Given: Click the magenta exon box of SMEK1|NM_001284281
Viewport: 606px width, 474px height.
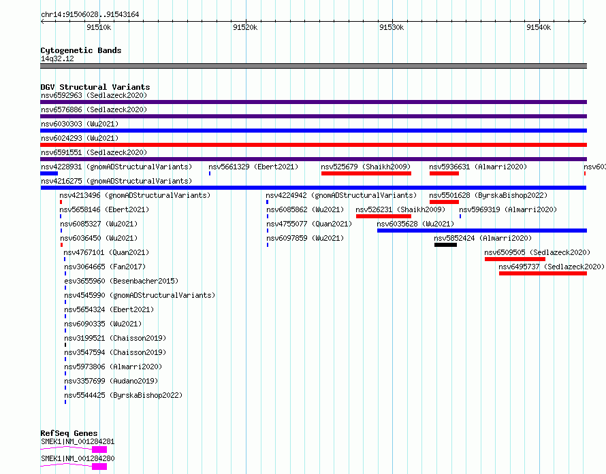Looking at the screenshot, I should 99,450.
